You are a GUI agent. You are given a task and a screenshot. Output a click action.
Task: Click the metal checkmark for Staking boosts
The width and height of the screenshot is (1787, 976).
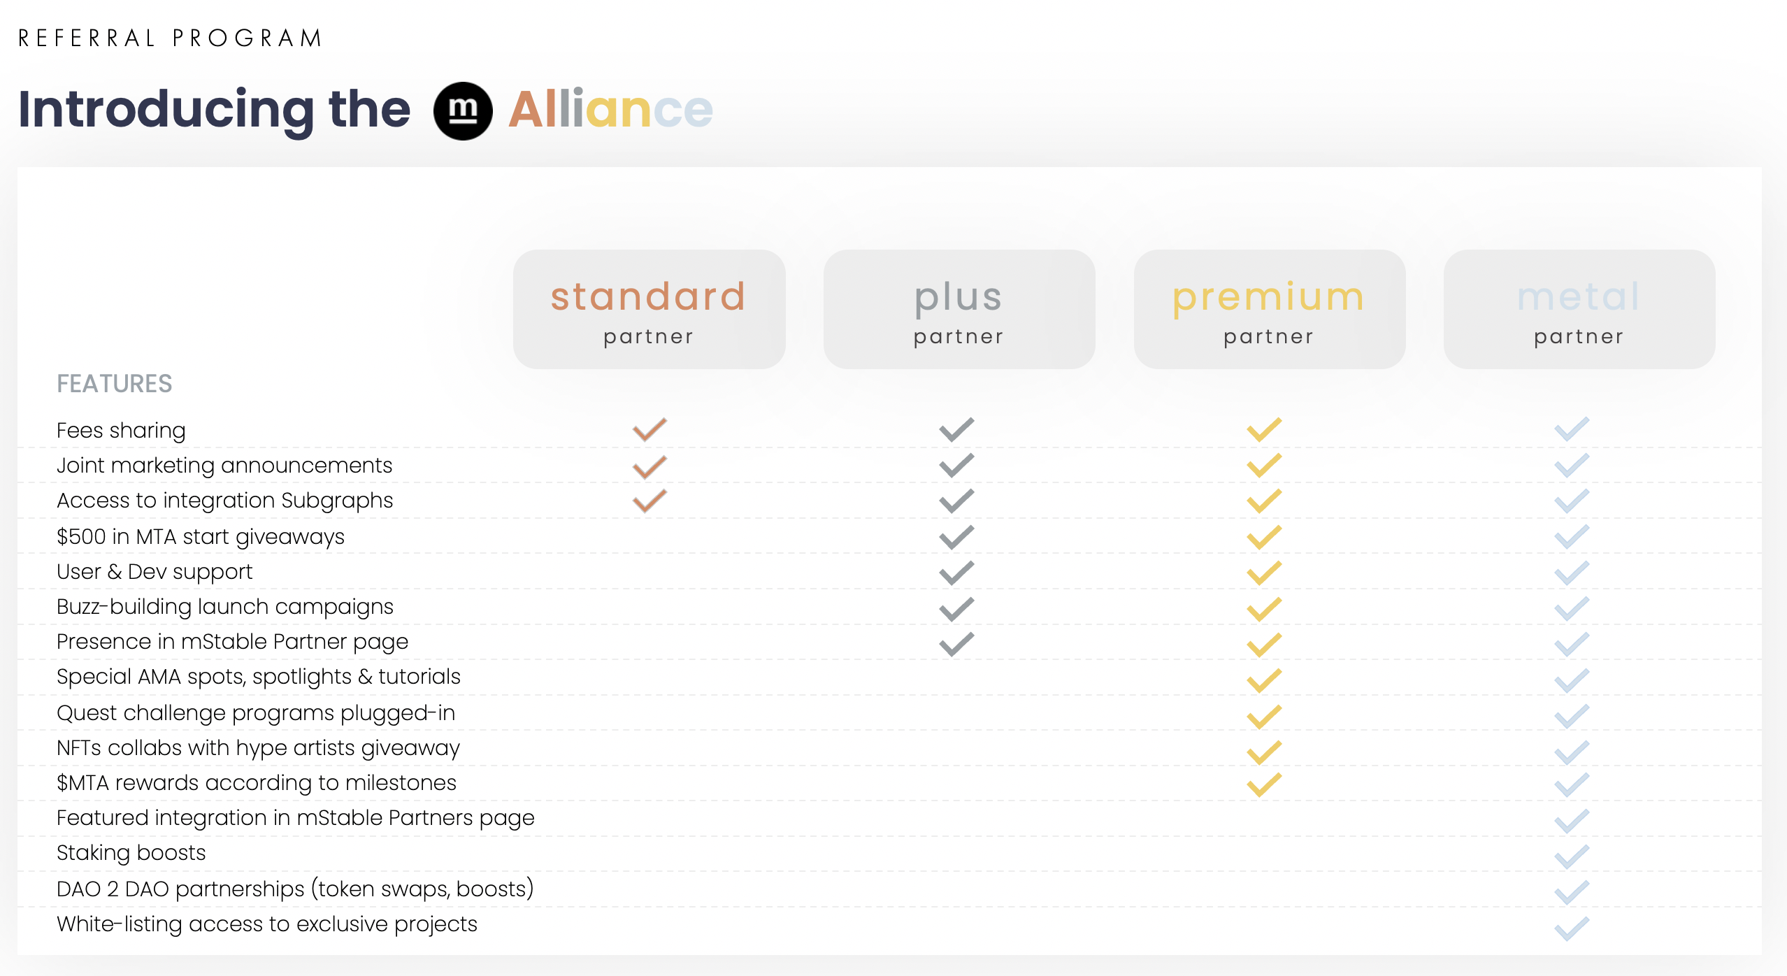pyautogui.click(x=1572, y=856)
